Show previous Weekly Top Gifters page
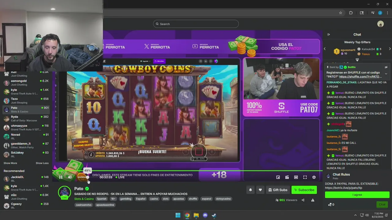This screenshot has width=392, height=220. click(x=325, y=49)
